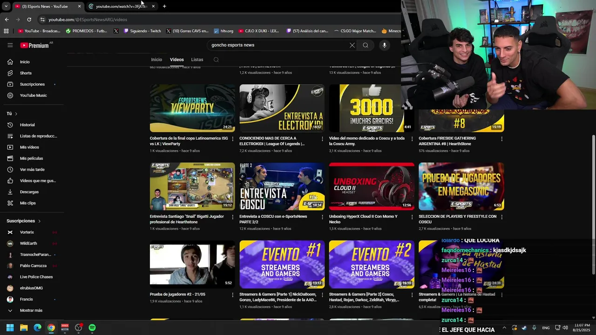The image size is (596, 335).
Task: Expand the Suscripciones section heading
Action: [24, 221]
